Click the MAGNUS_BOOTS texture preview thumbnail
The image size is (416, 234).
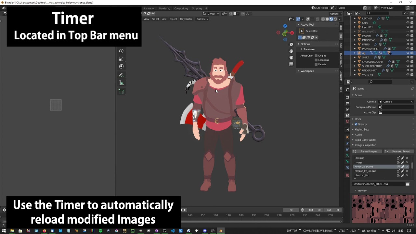pyautogui.click(x=383, y=209)
